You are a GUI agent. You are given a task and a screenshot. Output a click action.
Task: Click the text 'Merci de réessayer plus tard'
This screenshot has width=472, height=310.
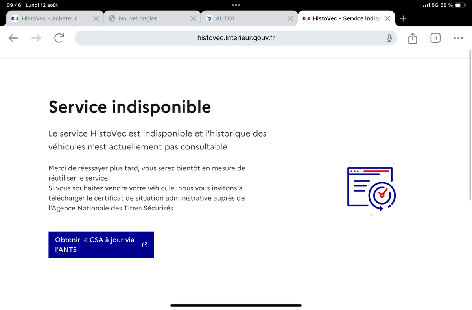[x=93, y=168]
